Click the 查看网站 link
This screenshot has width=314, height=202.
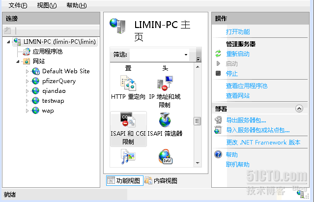[238, 95]
